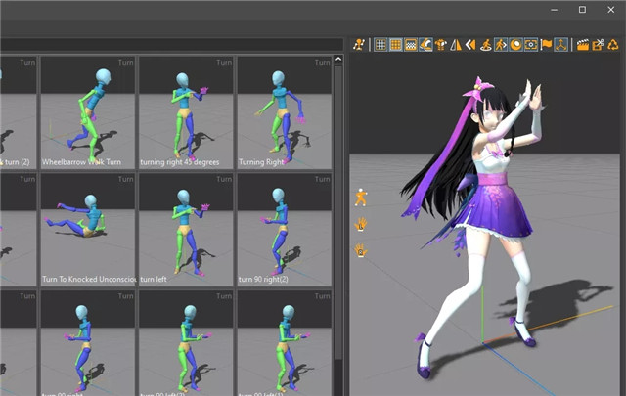The image size is (626, 396).
Task: Click the orange recycle arrows icon
Action: [612, 44]
